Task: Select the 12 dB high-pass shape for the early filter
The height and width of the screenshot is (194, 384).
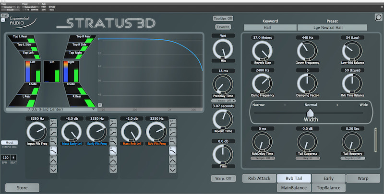Action: [x=113, y=123]
